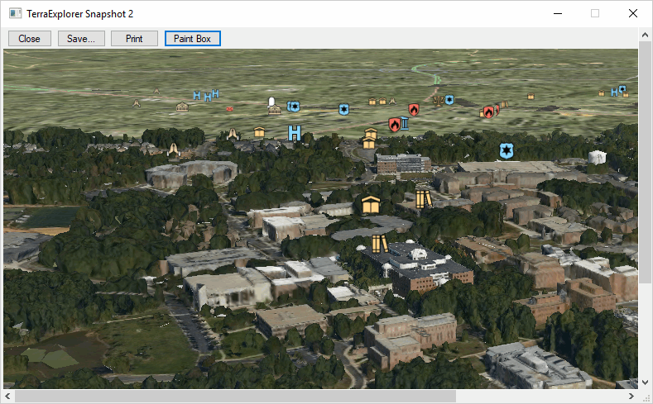
Task: Click the horizontal scrollbar left arrow
Action: pyautogui.click(x=7, y=396)
